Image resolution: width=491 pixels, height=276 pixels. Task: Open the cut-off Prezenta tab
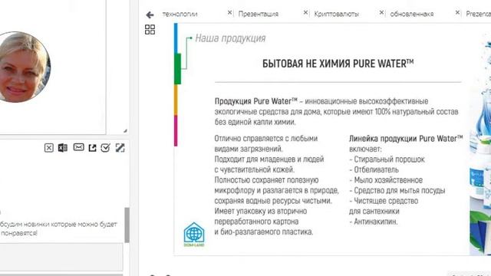tap(478, 14)
